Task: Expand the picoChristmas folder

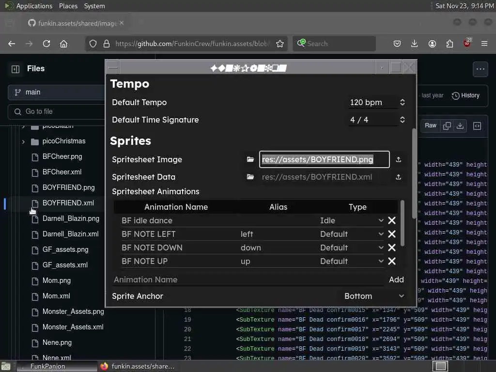Action: [23, 142]
